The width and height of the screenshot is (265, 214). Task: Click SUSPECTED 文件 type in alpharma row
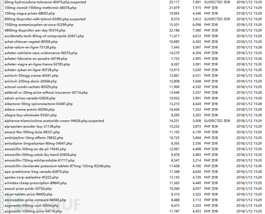point(217,121)
